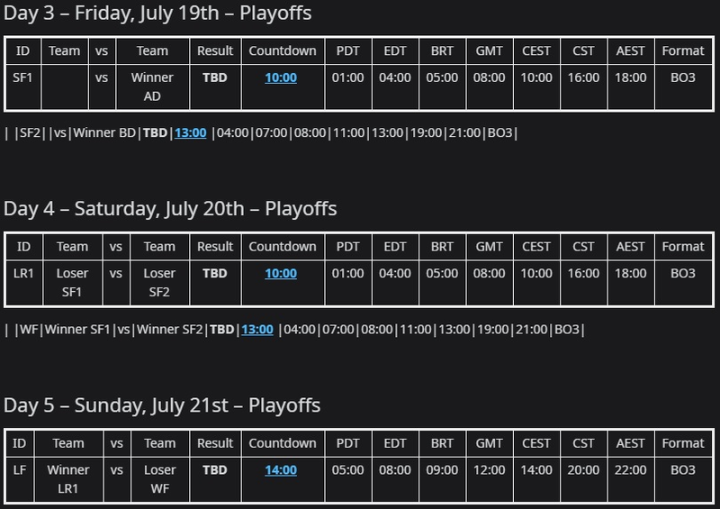
Task: Select the Day 4 Saturday playoffs heading
Action: pos(170,209)
